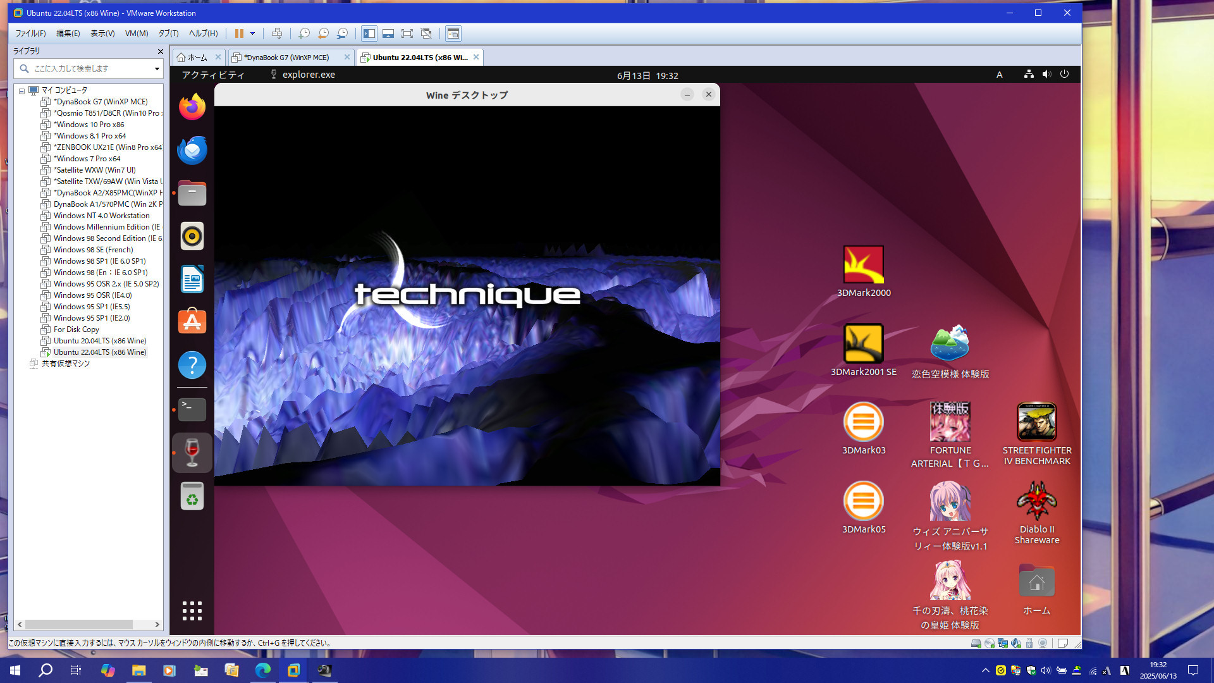Open Firefox from the Ubuntu dock
The image size is (1214, 683).
point(192,107)
